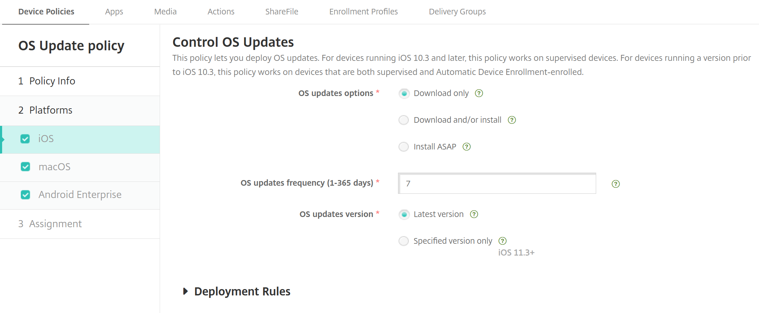The width and height of the screenshot is (759, 313).
Task: Toggle the Android Enterprise checkbox
Action: click(25, 194)
